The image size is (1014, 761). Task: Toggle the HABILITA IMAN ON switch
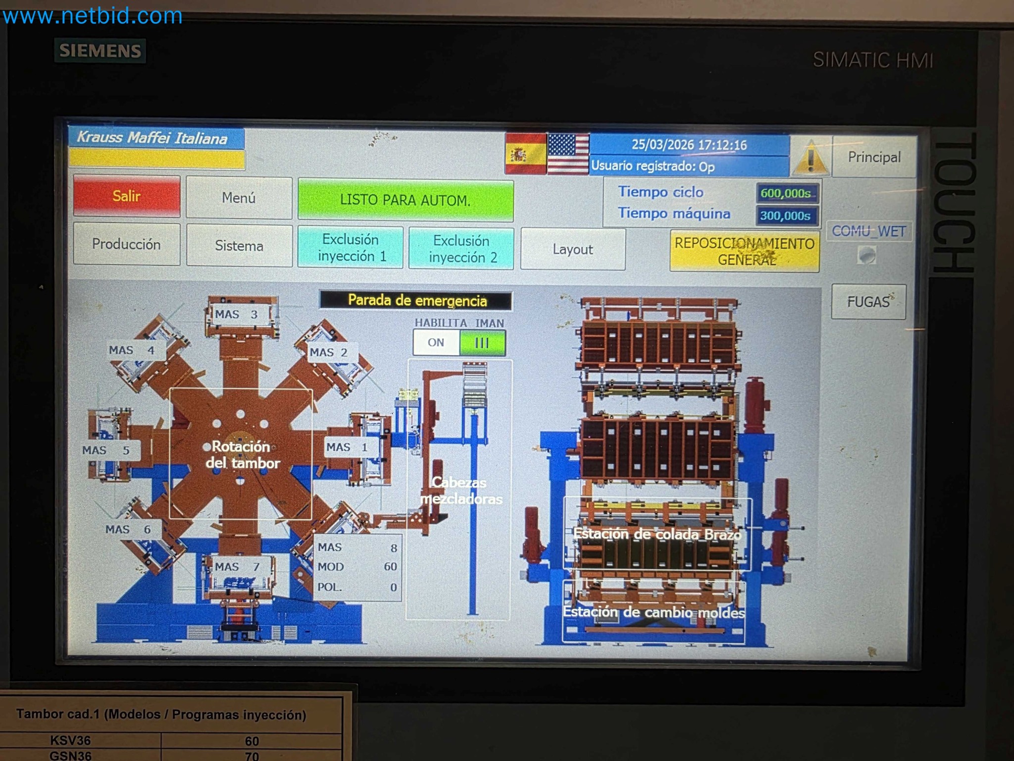click(459, 342)
